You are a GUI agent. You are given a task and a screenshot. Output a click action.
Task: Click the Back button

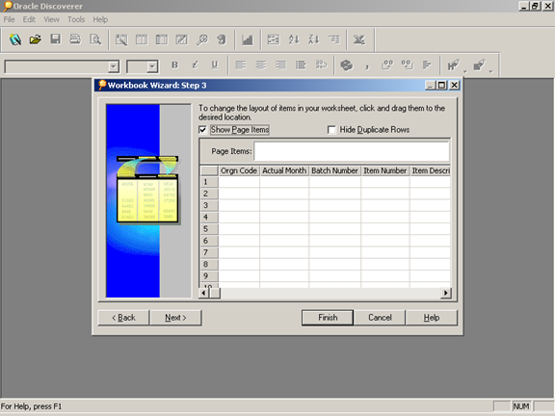(123, 318)
